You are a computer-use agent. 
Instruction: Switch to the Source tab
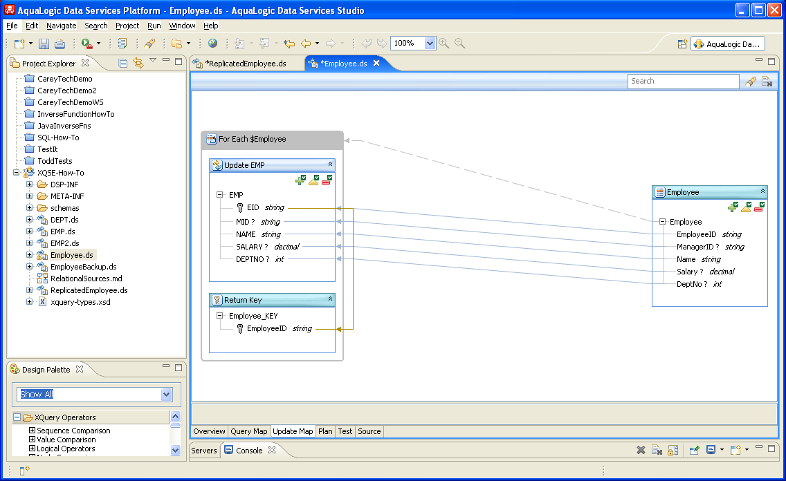(x=369, y=431)
